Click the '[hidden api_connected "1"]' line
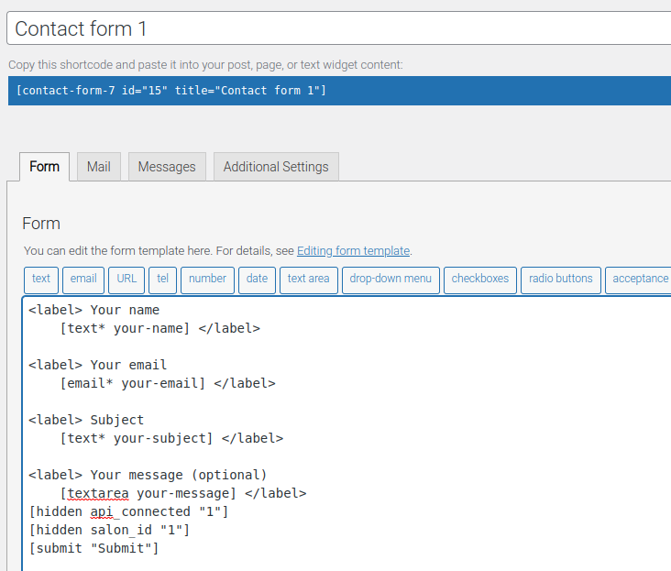This screenshot has width=671, height=571. click(x=129, y=512)
